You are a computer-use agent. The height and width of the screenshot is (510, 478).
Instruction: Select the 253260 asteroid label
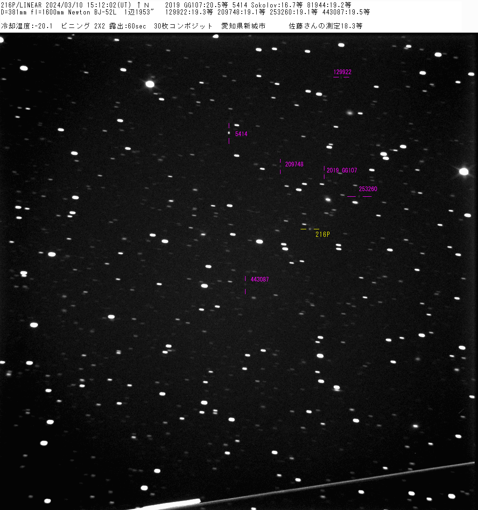[368, 189]
